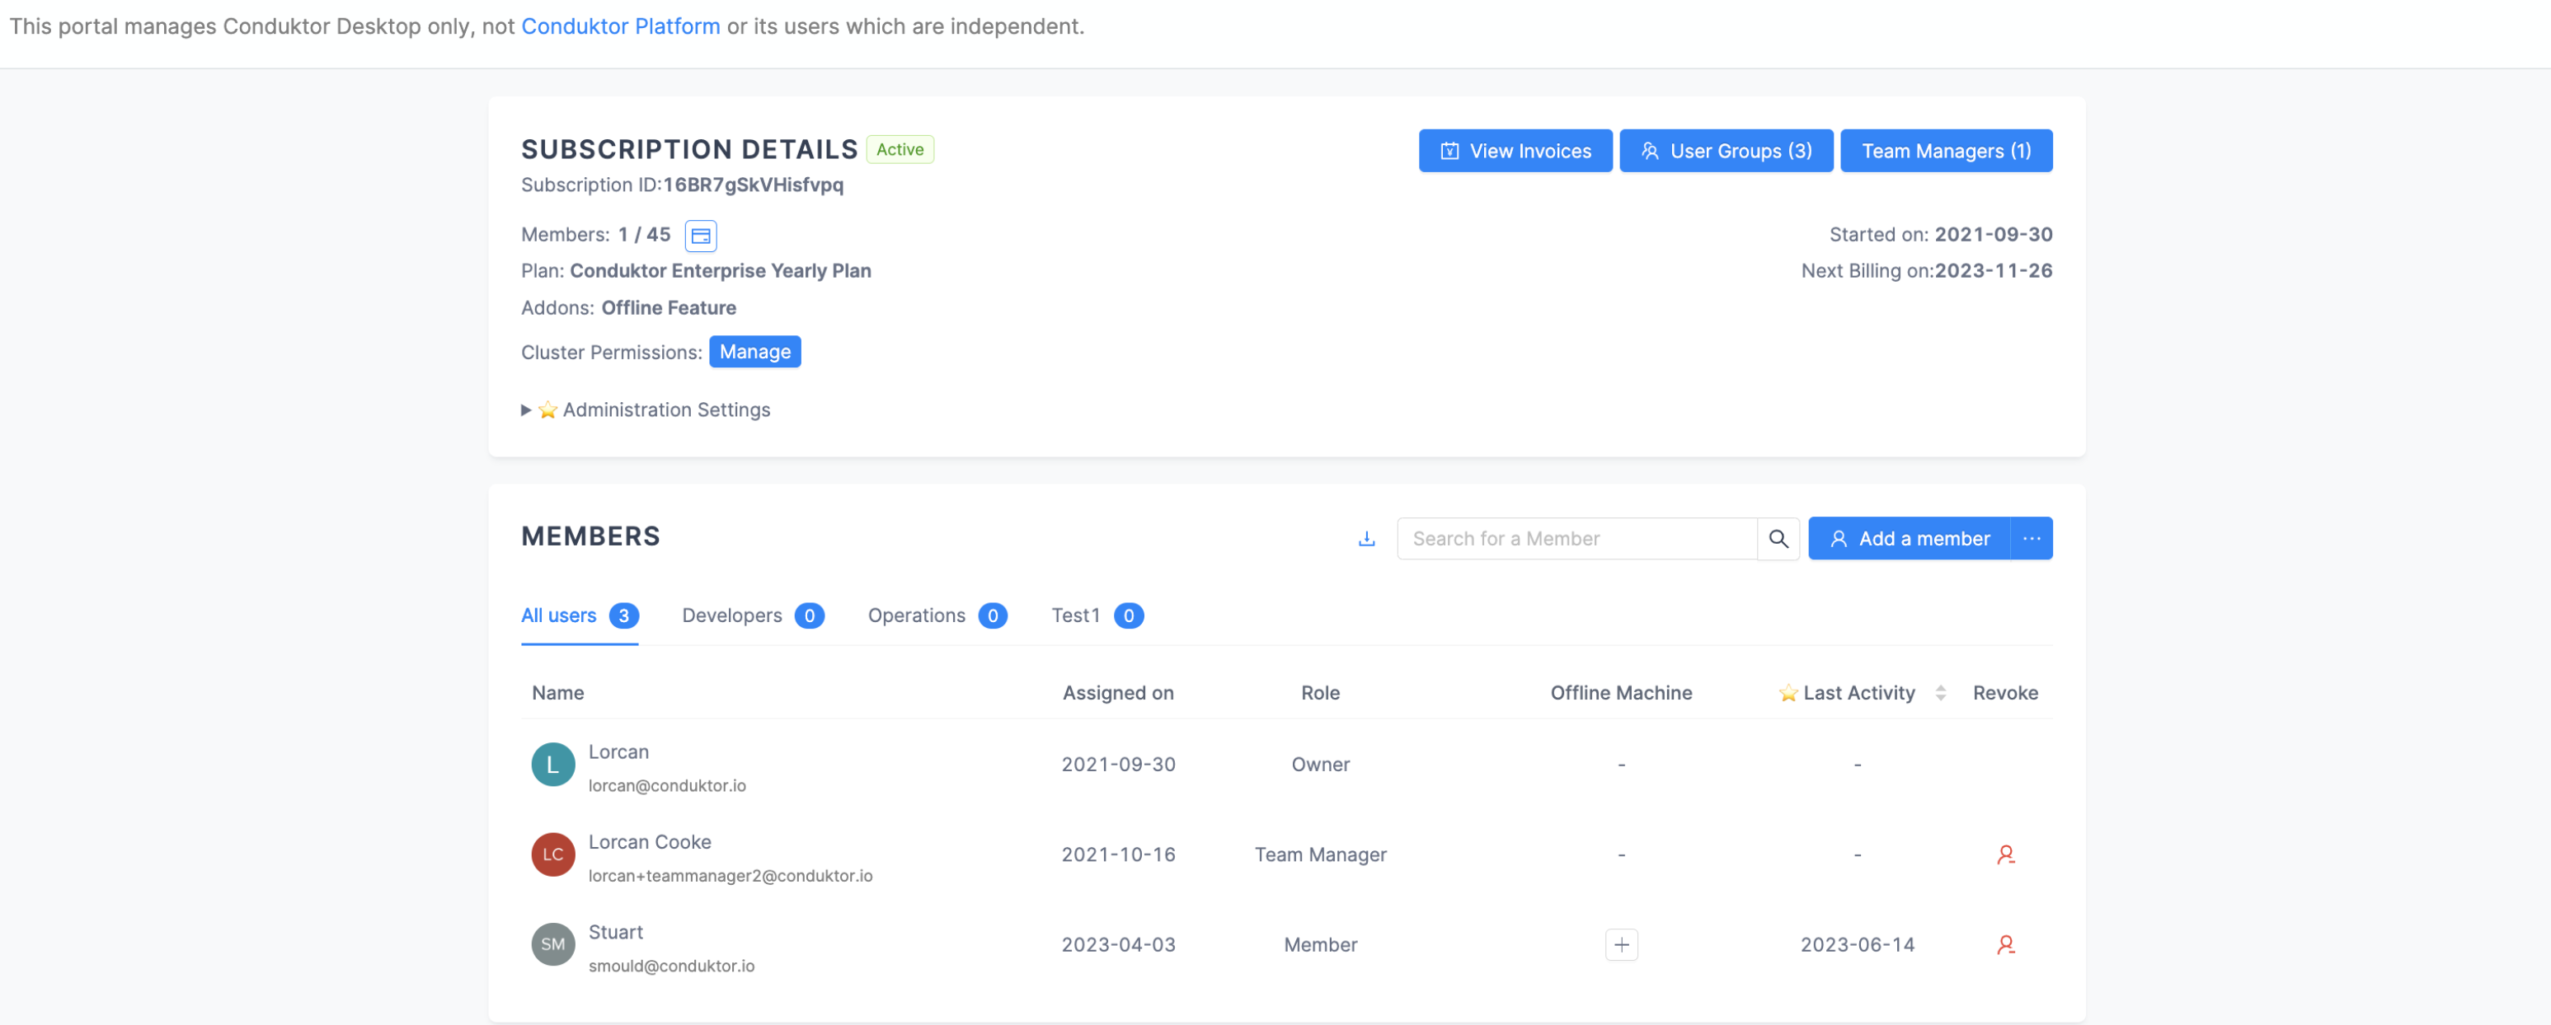Click the 1 / 45 members count

point(644,235)
